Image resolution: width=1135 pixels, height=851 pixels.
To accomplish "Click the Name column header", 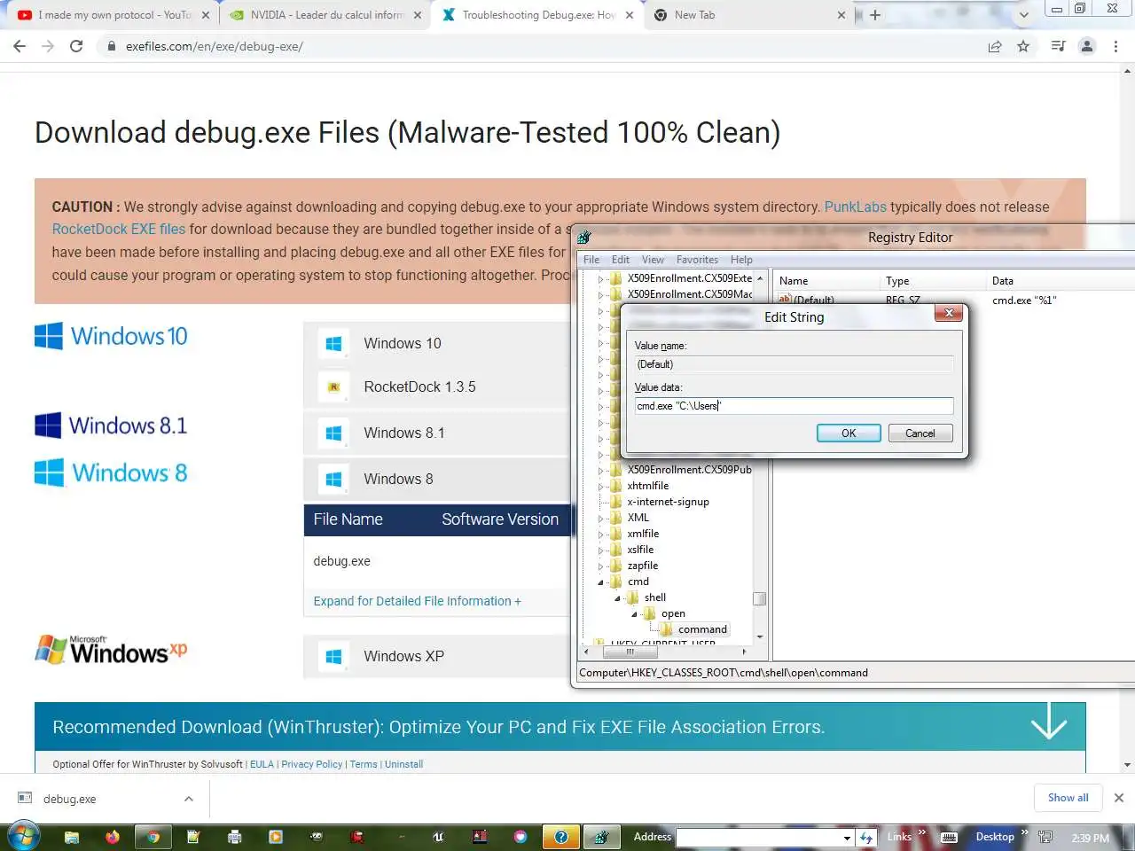I will tap(825, 281).
